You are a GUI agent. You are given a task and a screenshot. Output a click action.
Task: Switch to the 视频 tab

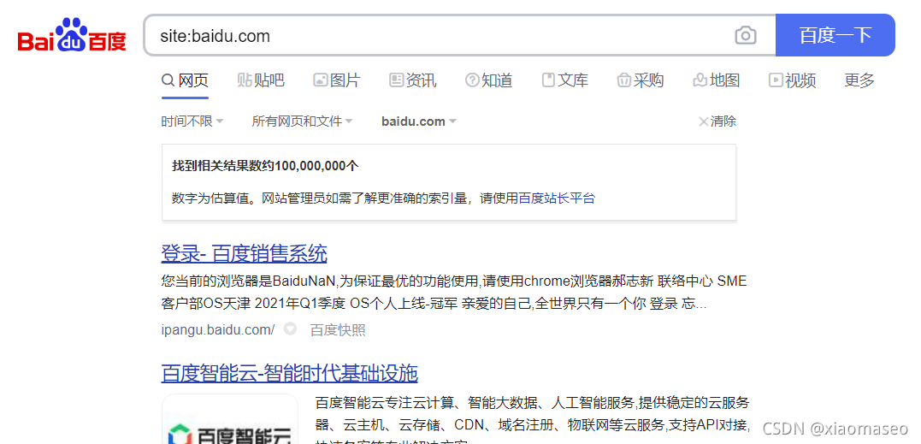point(793,80)
